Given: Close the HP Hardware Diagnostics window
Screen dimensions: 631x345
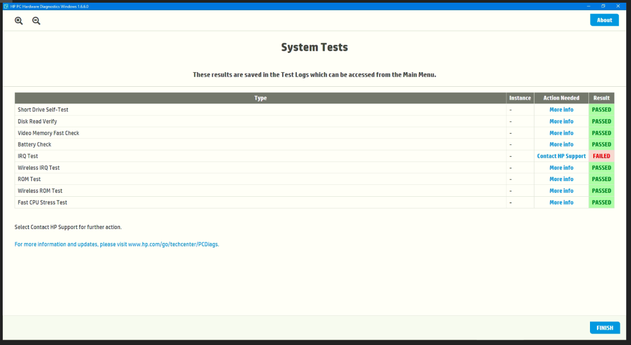Looking at the screenshot, I should 618,6.
